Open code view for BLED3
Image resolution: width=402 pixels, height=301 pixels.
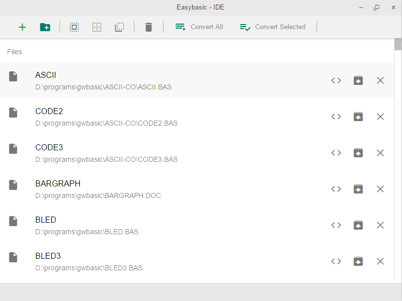tap(336, 261)
